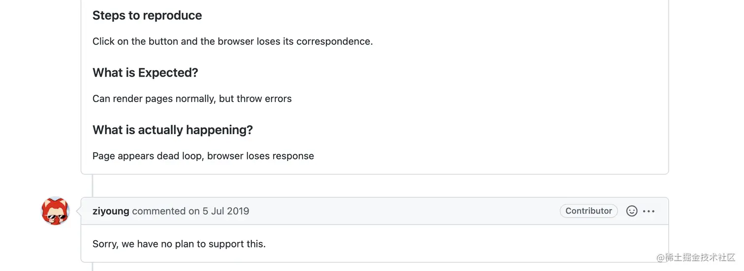Screen dimensions: 744x271
Task: Open the emoji reaction picker on ziyoung's comment
Action: click(x=632, y=211)
